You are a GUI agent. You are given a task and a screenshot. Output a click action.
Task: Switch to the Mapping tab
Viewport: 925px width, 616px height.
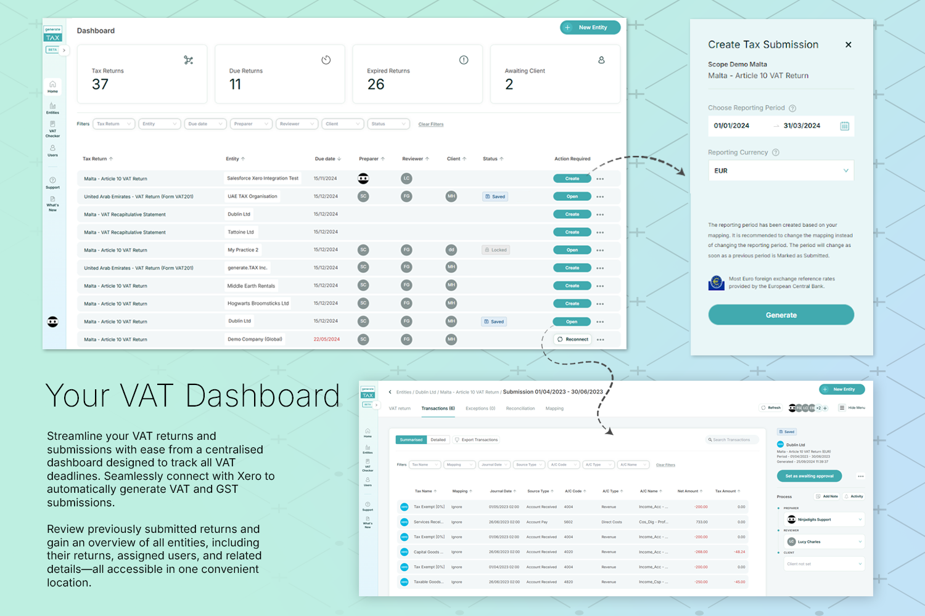(554, 408)
